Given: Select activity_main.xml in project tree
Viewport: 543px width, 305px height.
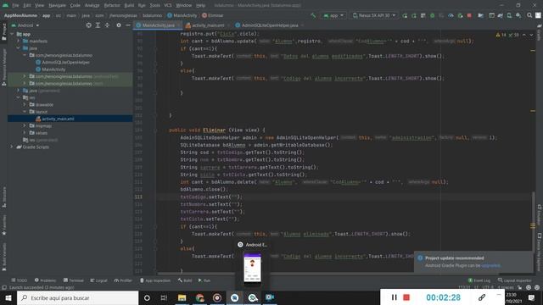Looking at the screenshot, I should pos(55,119).
